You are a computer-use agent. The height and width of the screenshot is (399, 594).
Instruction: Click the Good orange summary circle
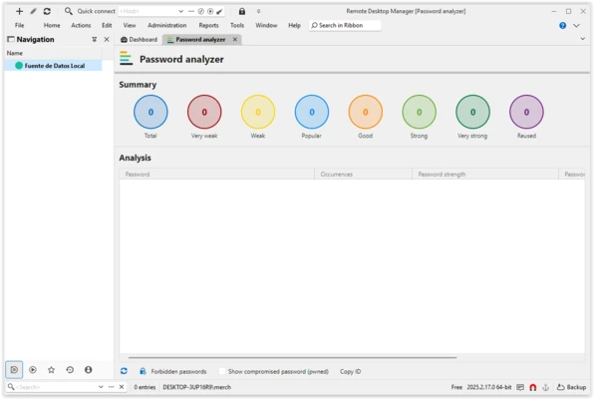[x=366, y=112]
